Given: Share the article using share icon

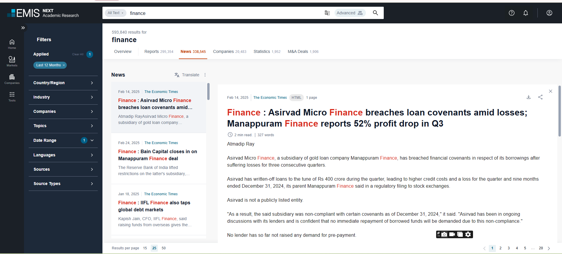Looking at the screenshot, I should [540, 97].
